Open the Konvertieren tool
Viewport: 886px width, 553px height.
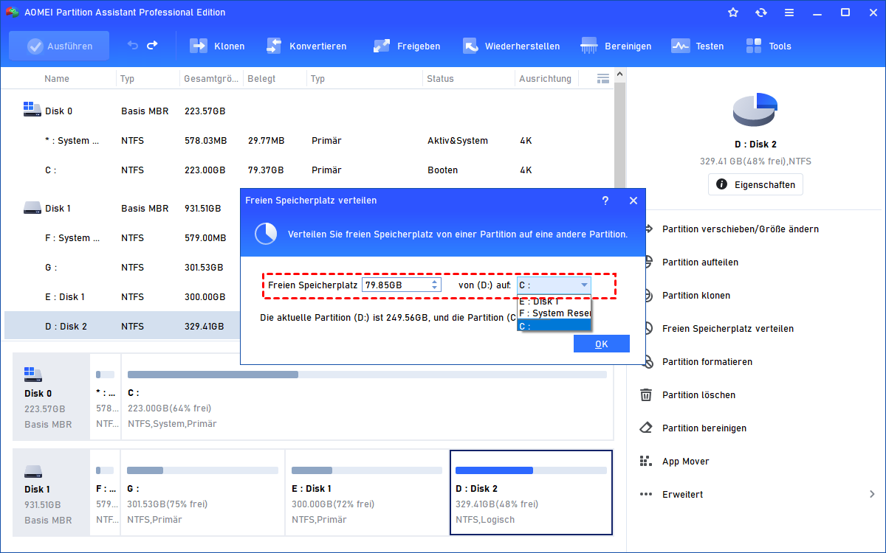pyautogui.click(x=274, y=46)
